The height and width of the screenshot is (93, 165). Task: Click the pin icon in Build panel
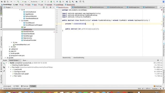tap(4, 71)
